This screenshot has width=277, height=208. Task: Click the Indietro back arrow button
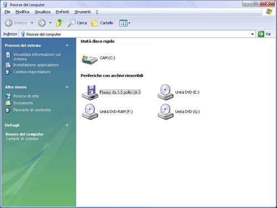click(x=16, y=23)
